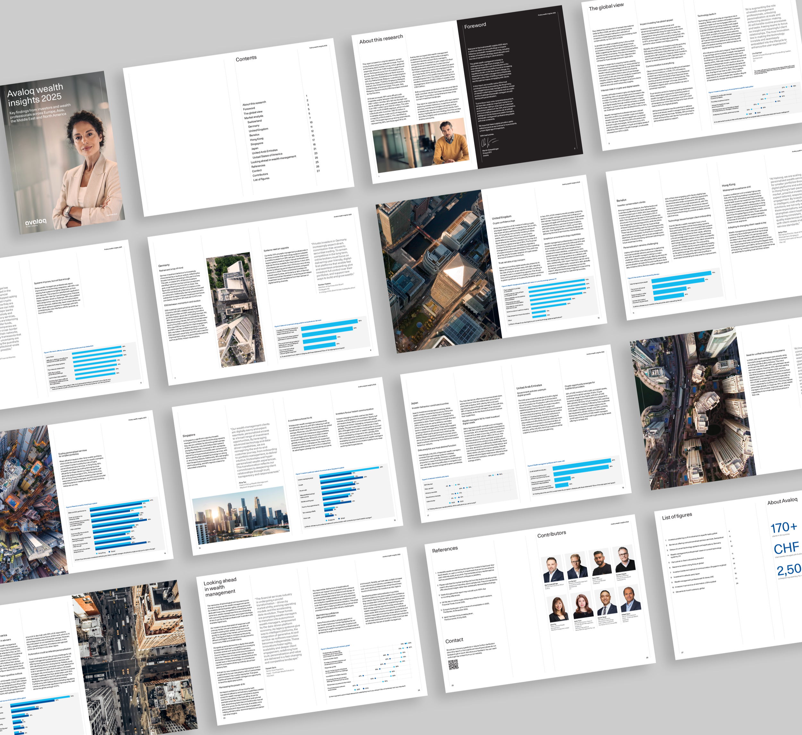Click "United Arab Emirates" in the Contents list
802x735 pixels.
pyautogui.click(x=265, y=152)
